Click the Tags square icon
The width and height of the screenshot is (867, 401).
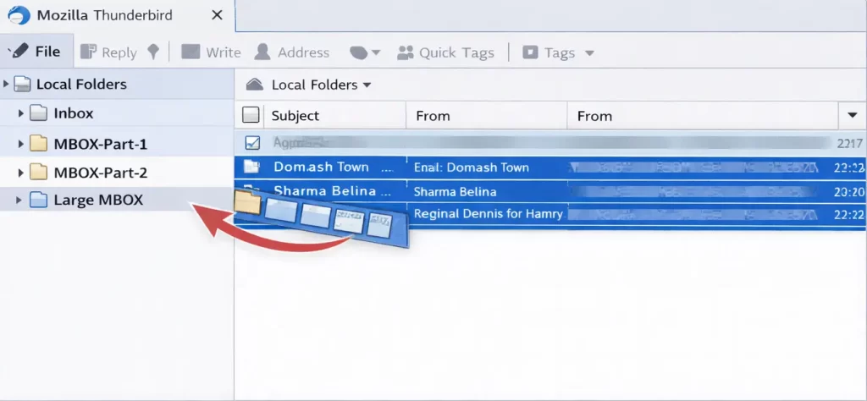(x=530, y=52)
